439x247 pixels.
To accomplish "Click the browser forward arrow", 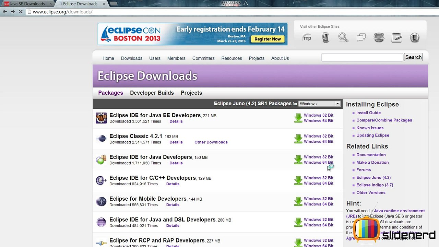I will 13,12.
